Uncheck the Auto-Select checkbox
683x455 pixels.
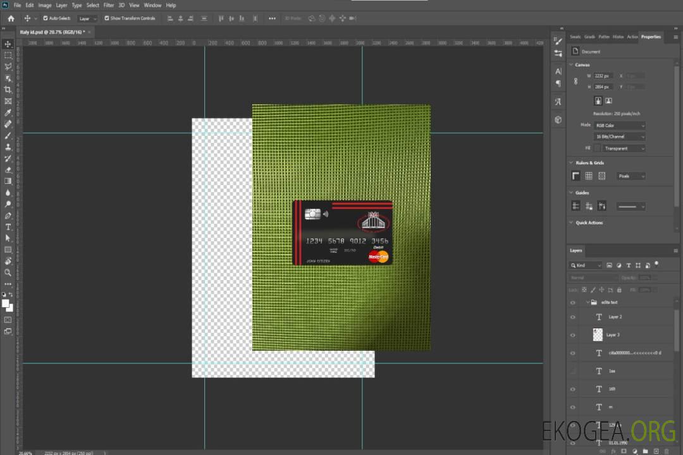pyautogui.click(x=46, y=18)
